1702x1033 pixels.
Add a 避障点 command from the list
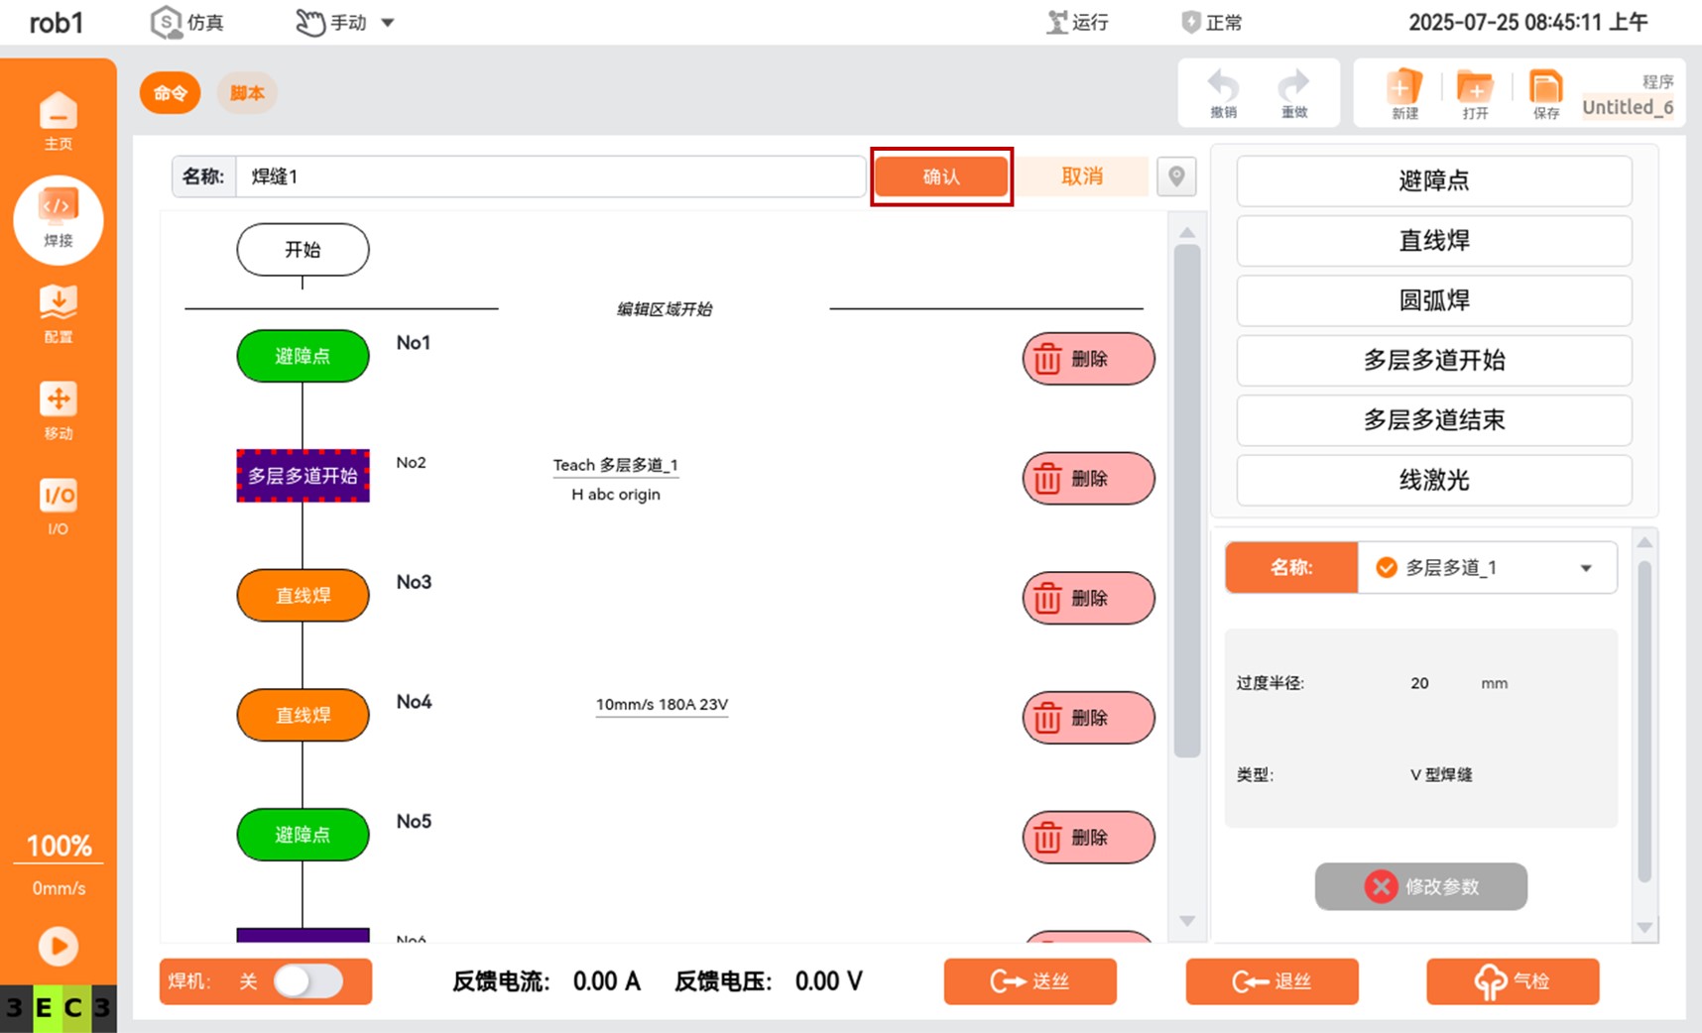(1433, 181)
